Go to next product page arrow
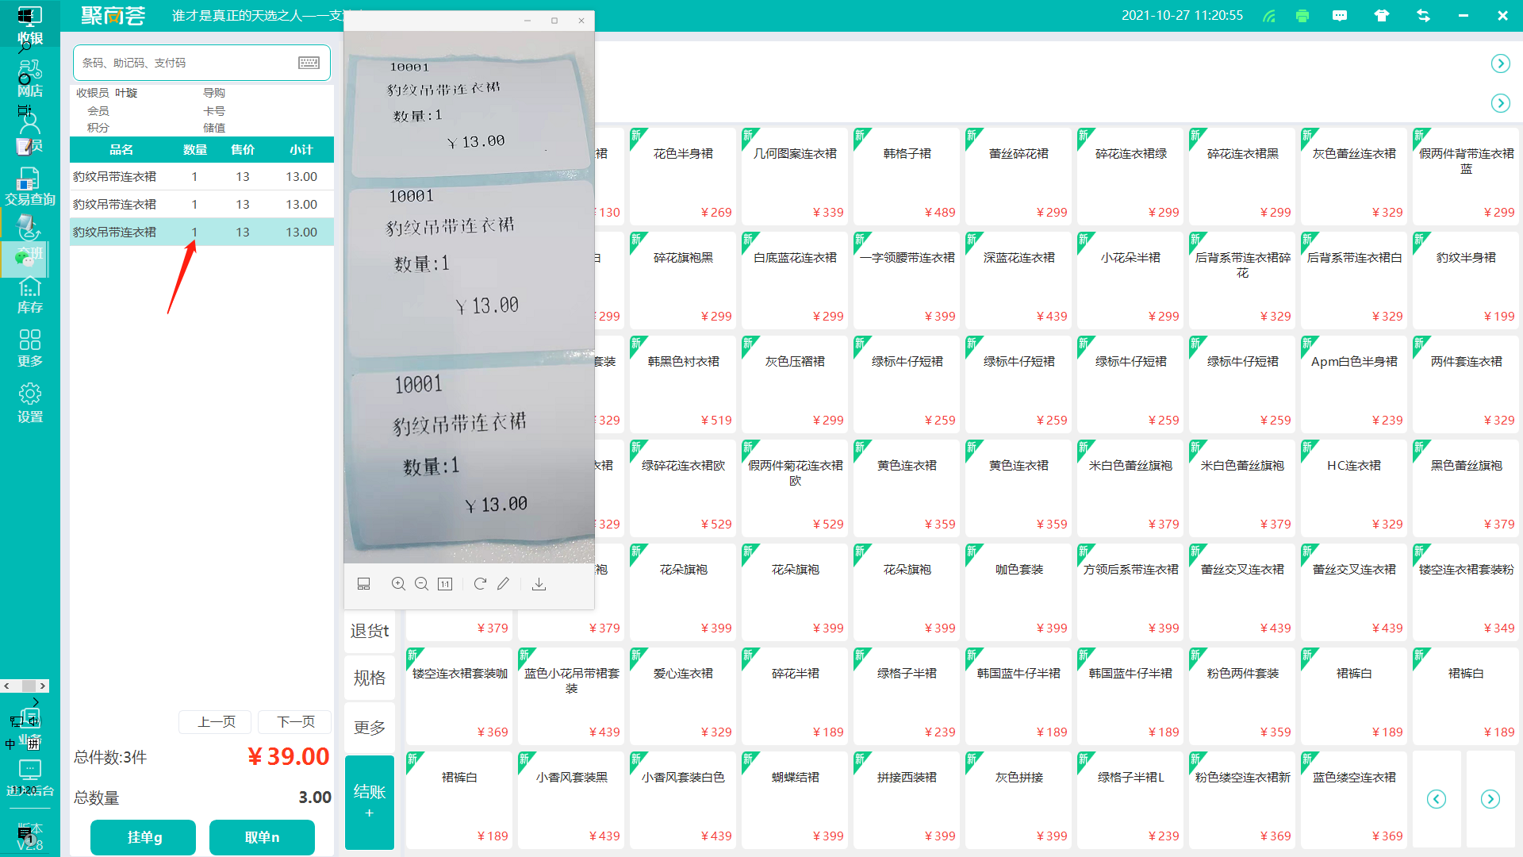Image resolution: width=1523 pixels, height=857 pixels. 1490,799
